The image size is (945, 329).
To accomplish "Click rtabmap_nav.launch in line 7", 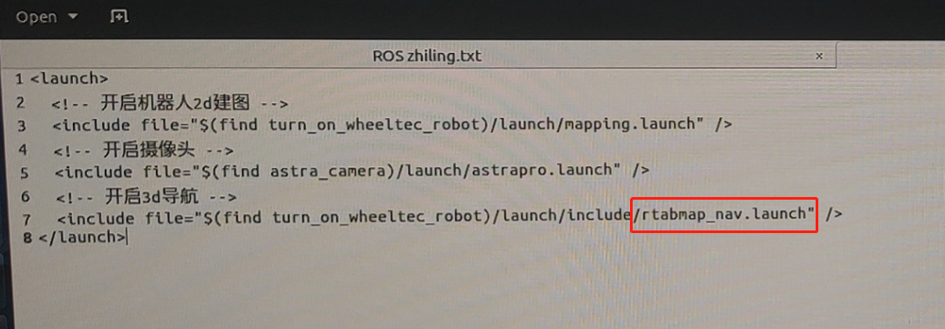I will click(x=723, y=214).
